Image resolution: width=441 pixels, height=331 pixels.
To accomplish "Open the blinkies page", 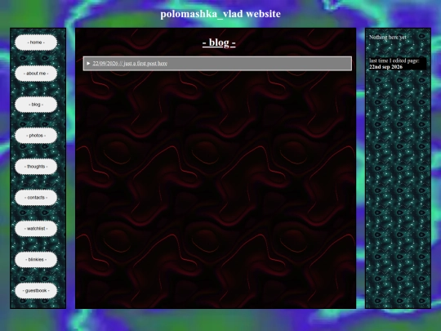I will tap(36, 260).
